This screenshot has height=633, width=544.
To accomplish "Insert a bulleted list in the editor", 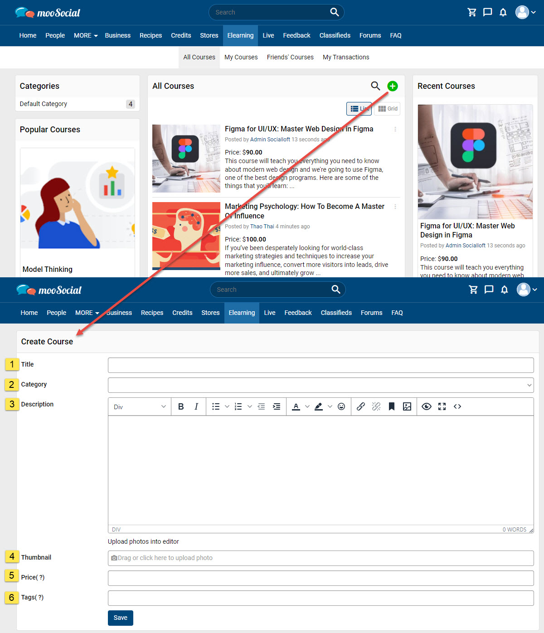I will [x=216, y=406].
